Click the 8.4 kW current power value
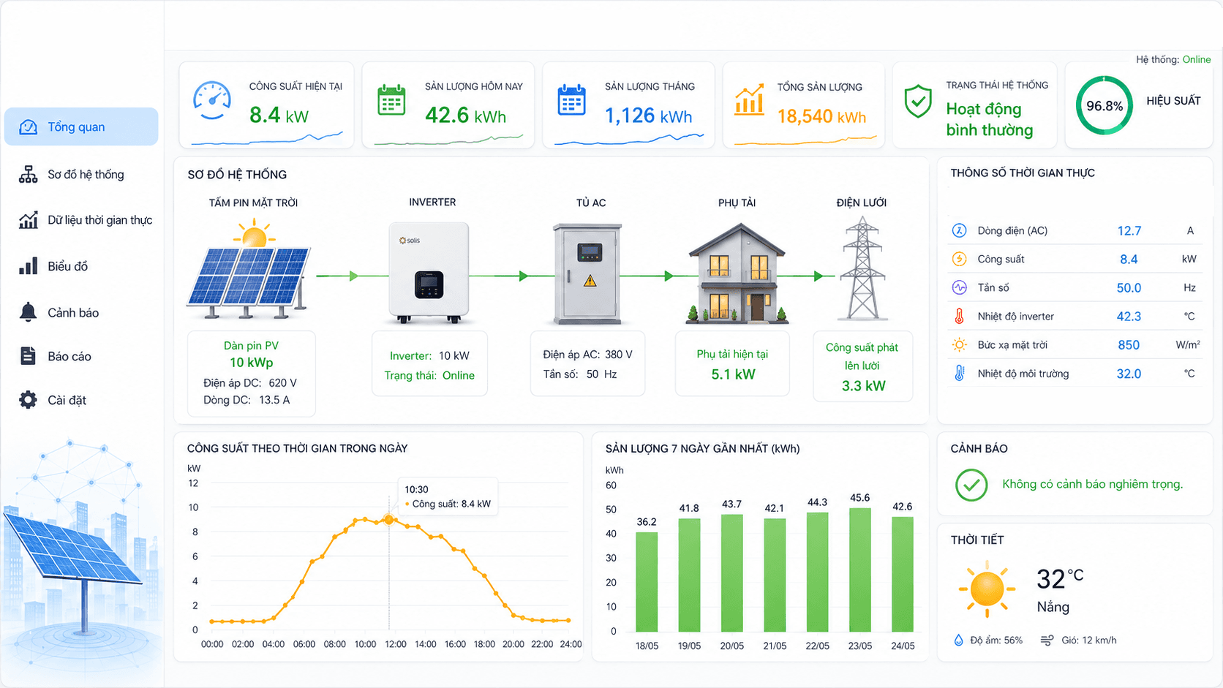1223x688 pixels. tap(279, 115)
